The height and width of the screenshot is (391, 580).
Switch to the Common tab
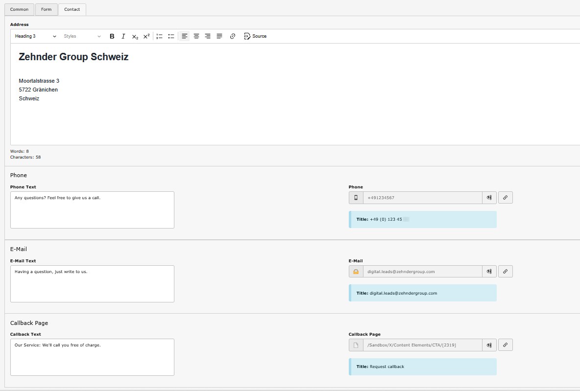click(19, 9)
